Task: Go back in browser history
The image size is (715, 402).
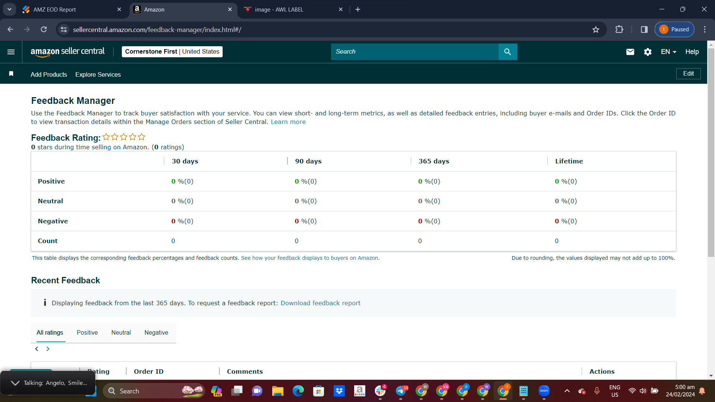Action: (10, 29)
